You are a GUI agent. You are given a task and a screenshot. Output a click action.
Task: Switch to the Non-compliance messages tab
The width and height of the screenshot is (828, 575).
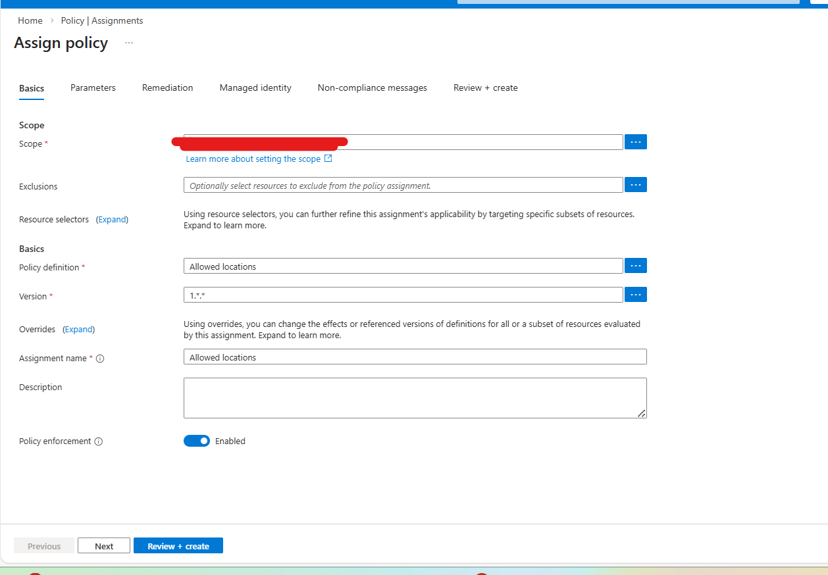click(x=373, y=87)
